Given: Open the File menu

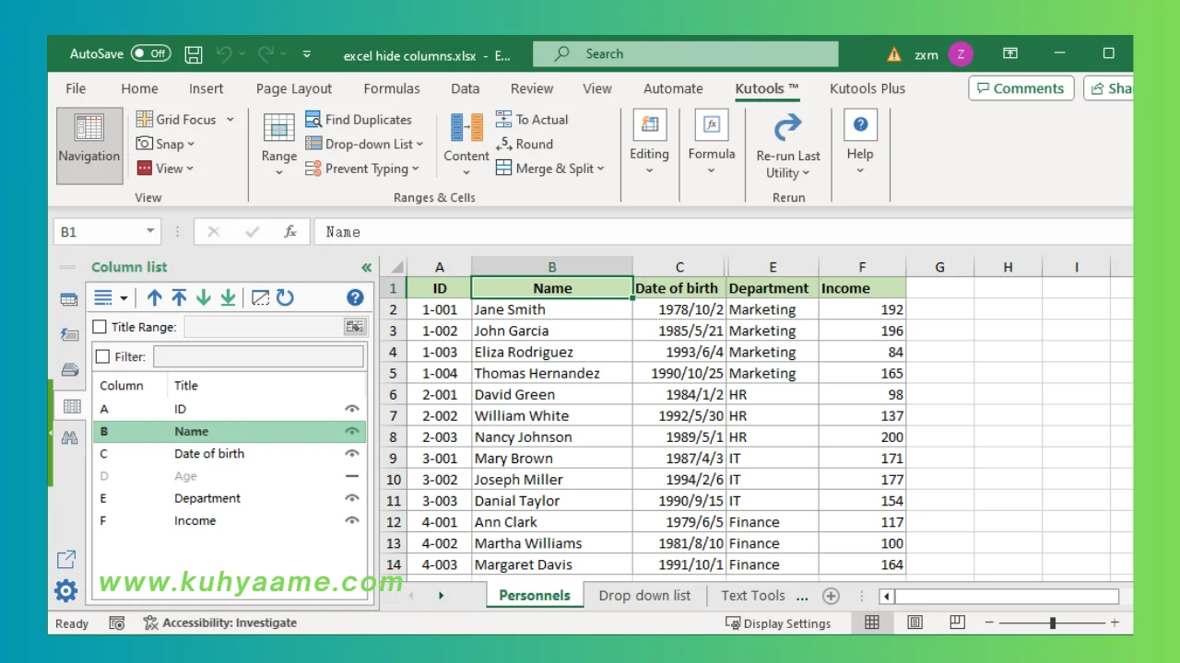Looking at the screenshot, I should point(76,88).
